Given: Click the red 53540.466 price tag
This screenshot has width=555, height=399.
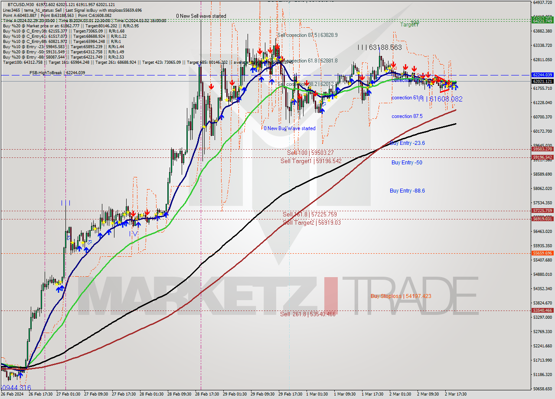Looking at the screenshot, I should (x=542, y=311).
